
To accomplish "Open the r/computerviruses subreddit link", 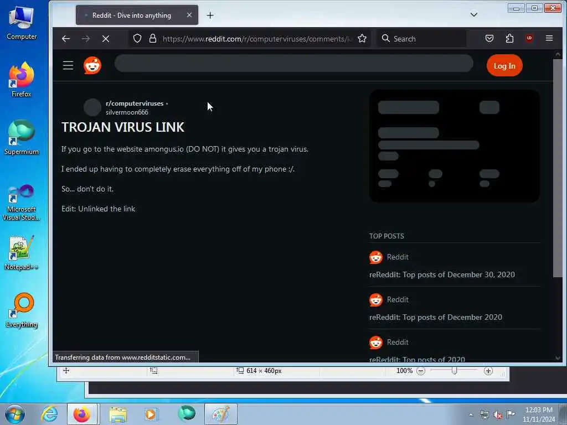I will (135, 103).
